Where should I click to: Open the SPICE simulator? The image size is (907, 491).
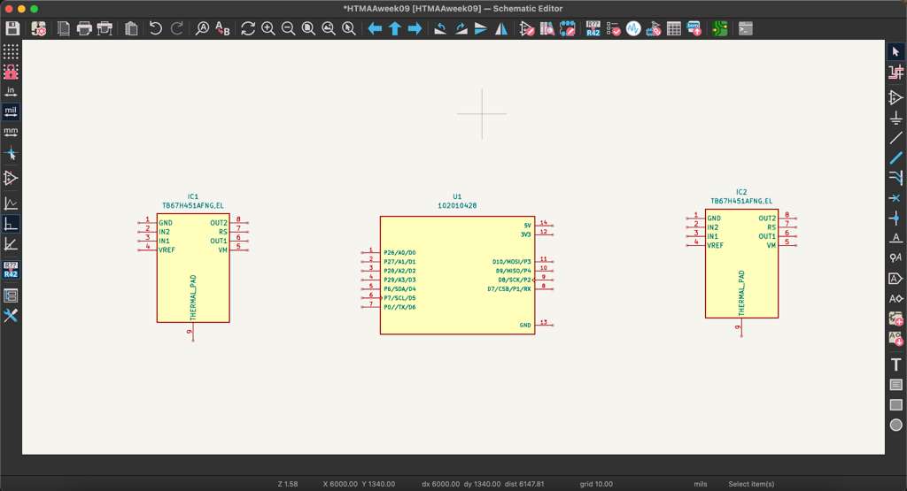[633, 28]
